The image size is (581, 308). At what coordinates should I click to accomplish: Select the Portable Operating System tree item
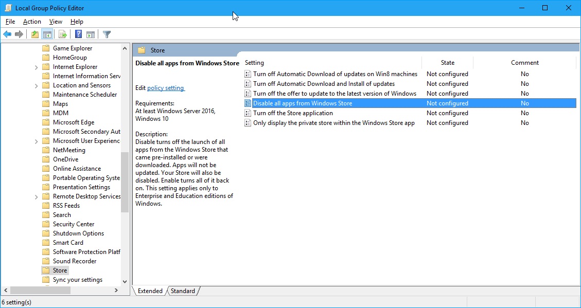(86, 178)
